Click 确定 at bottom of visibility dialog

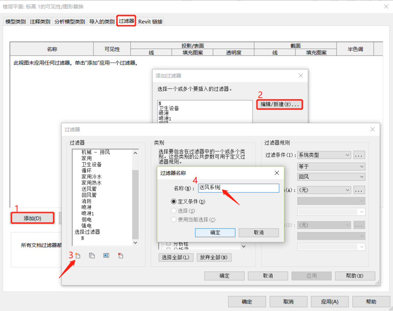[247, 302]
